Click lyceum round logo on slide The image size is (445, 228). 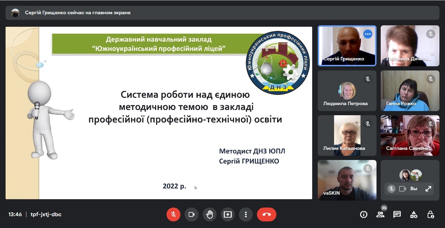pos(278,62)
